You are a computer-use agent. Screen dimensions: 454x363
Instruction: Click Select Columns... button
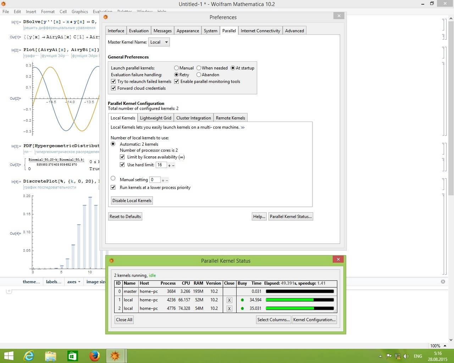pyautogui.click(x=273, y=320)
